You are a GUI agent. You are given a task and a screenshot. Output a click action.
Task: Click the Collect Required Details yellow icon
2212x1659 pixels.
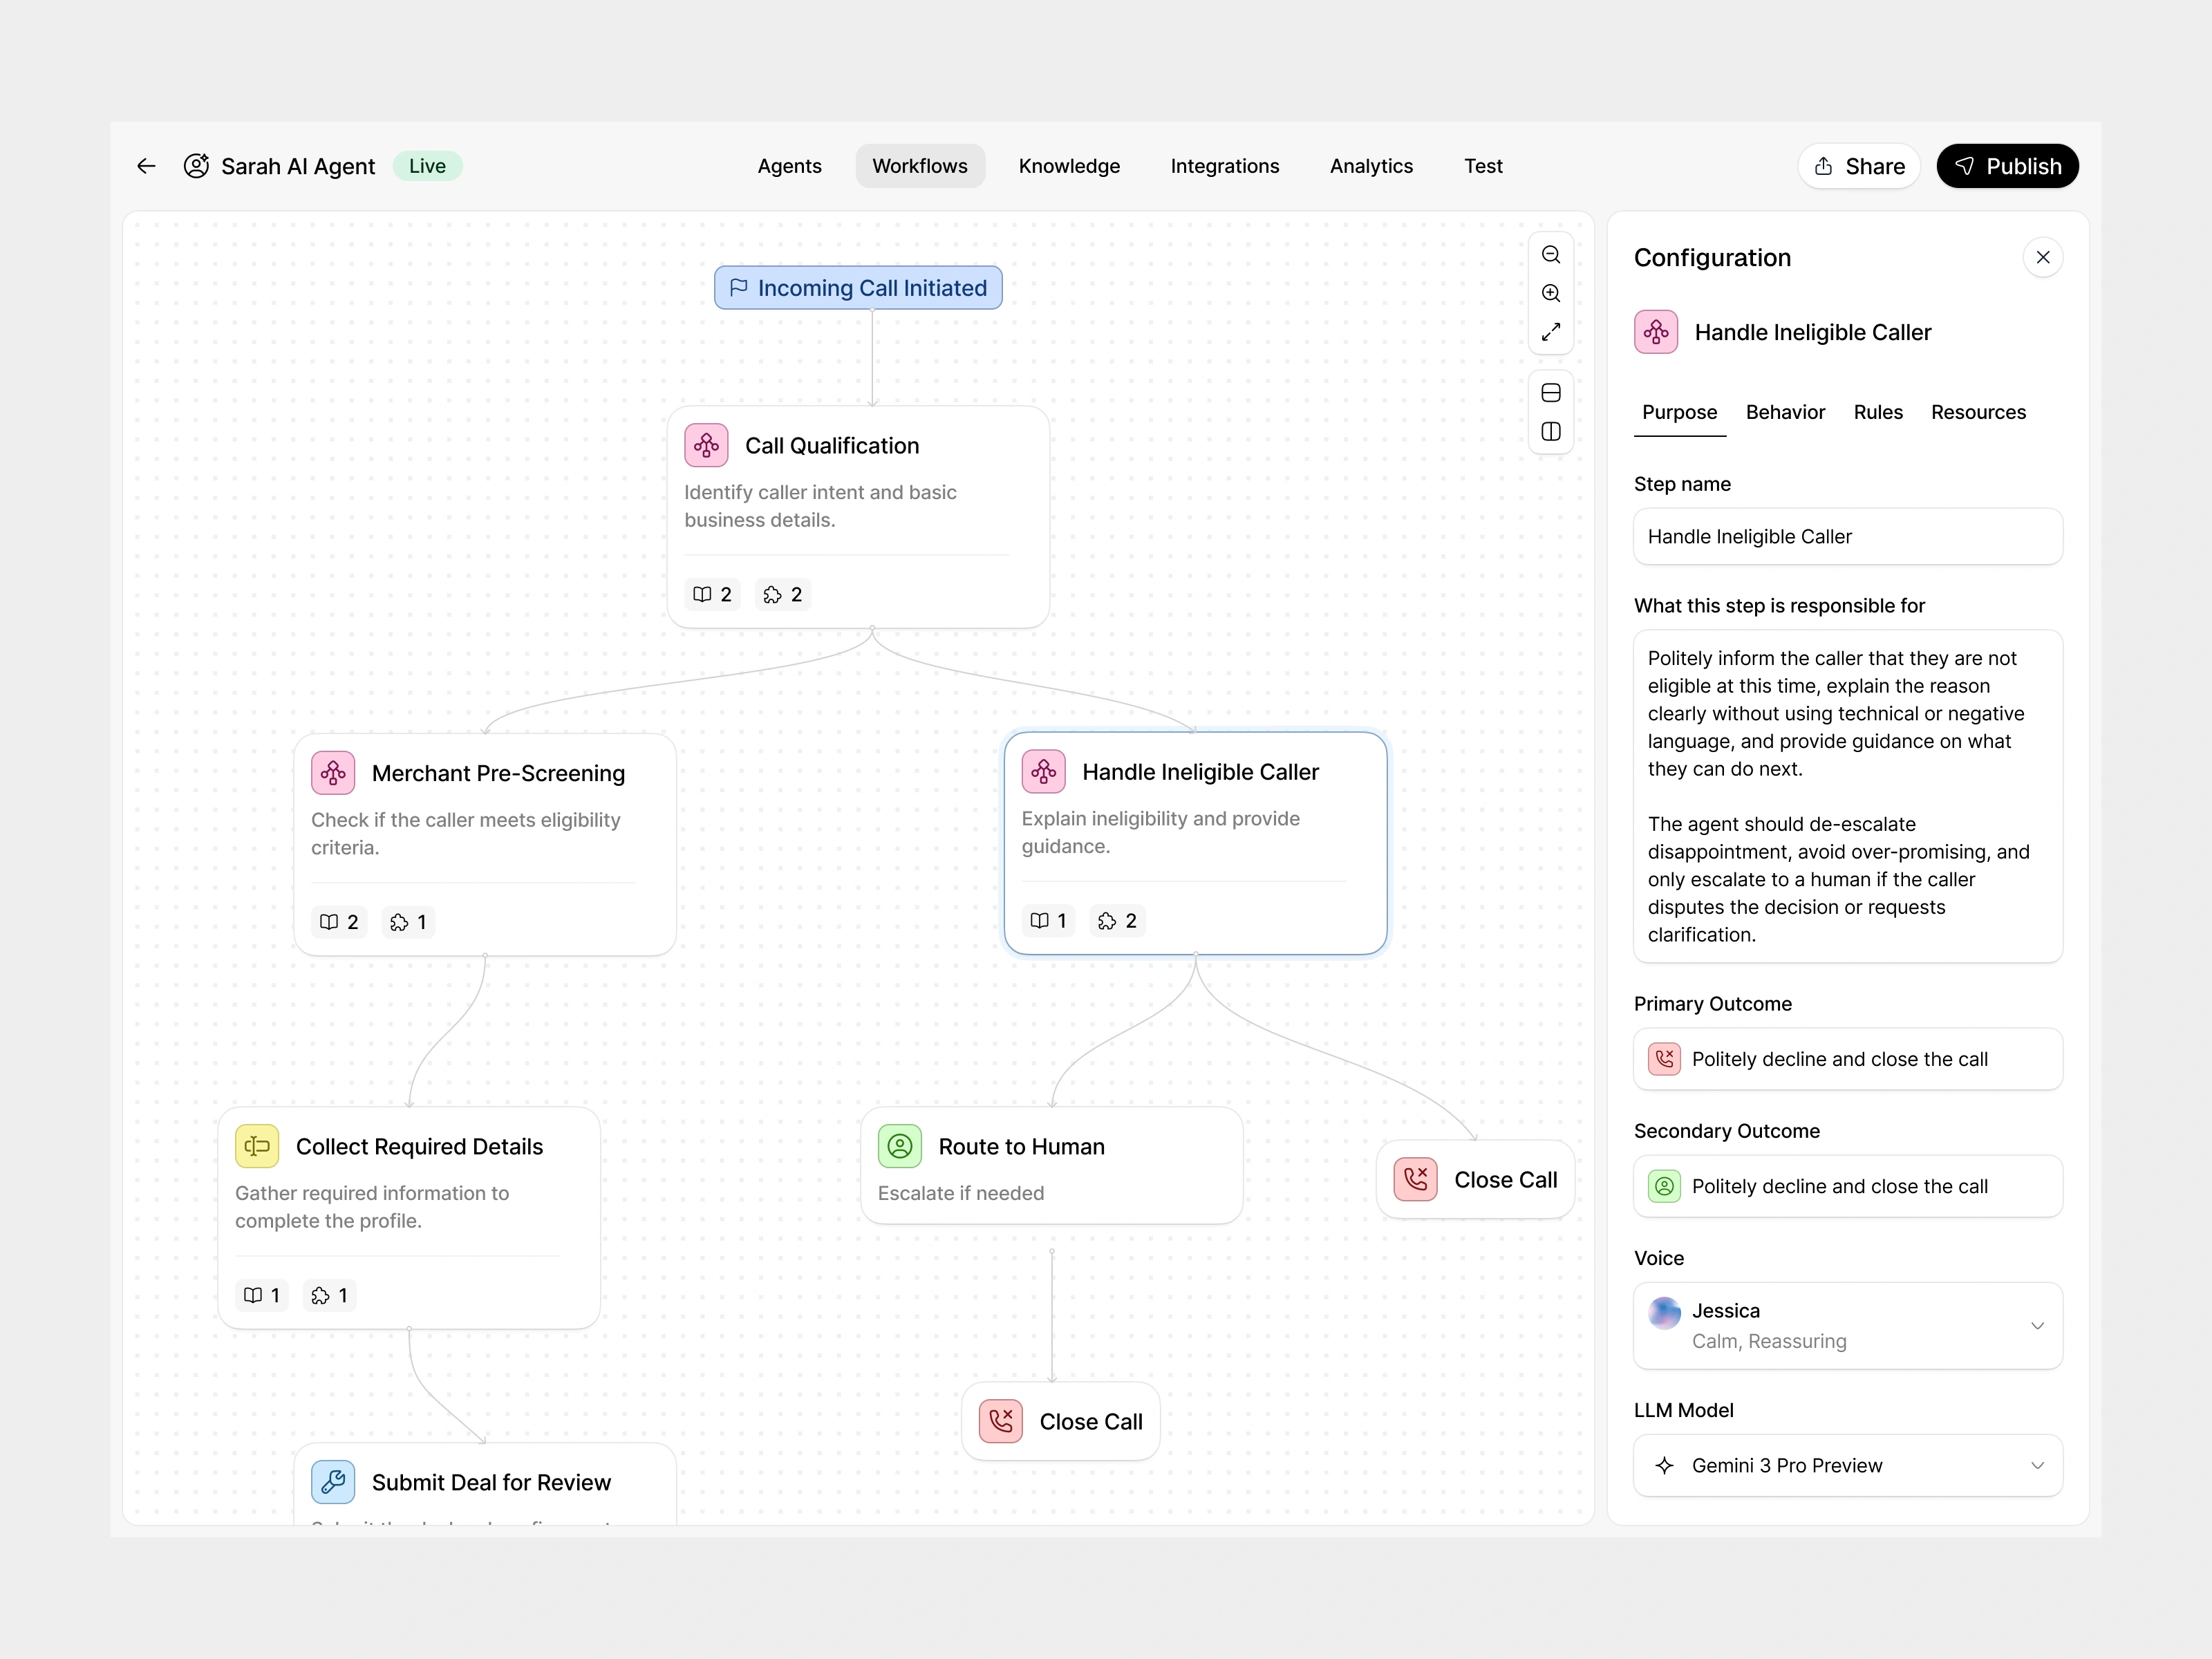(257, 1146)
